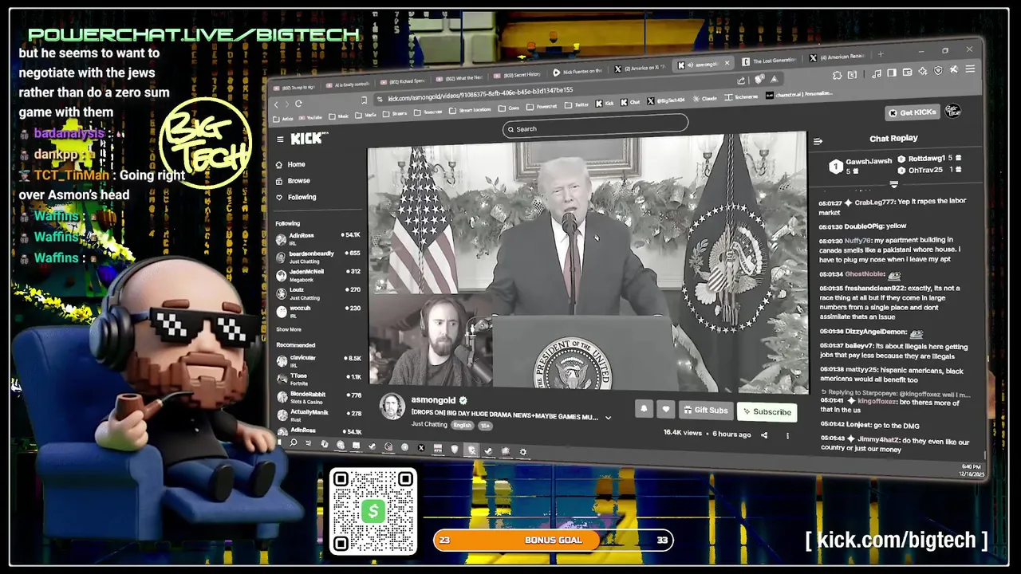Viewport: 1021px width, 574px height.
Task: Open the Claude bookmark
Action: point(704,99)
